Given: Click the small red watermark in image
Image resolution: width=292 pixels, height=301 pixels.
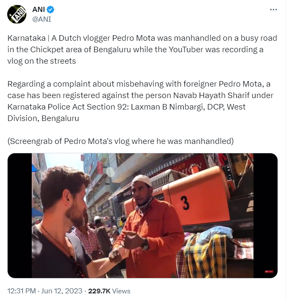Looking at the screenshot, I should tap(269, 271).
